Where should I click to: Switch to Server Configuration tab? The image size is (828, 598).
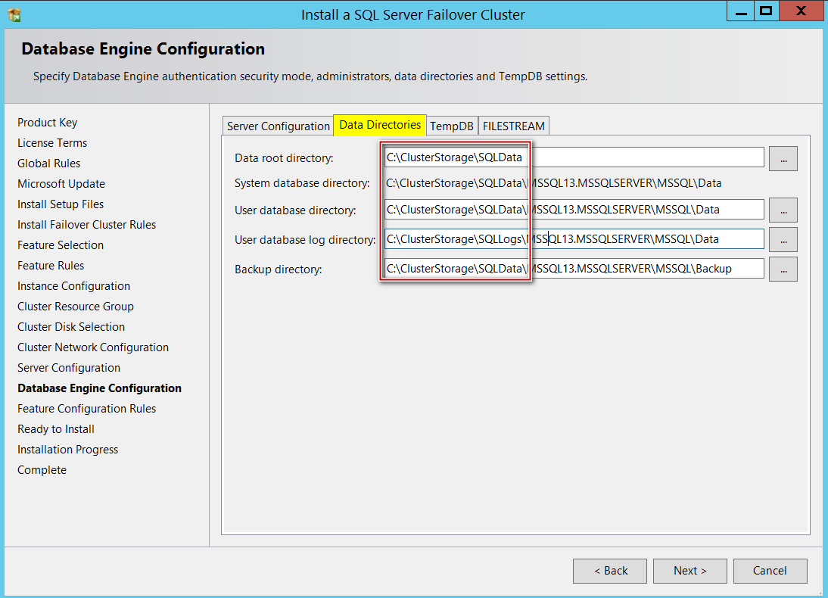point(278,126)
